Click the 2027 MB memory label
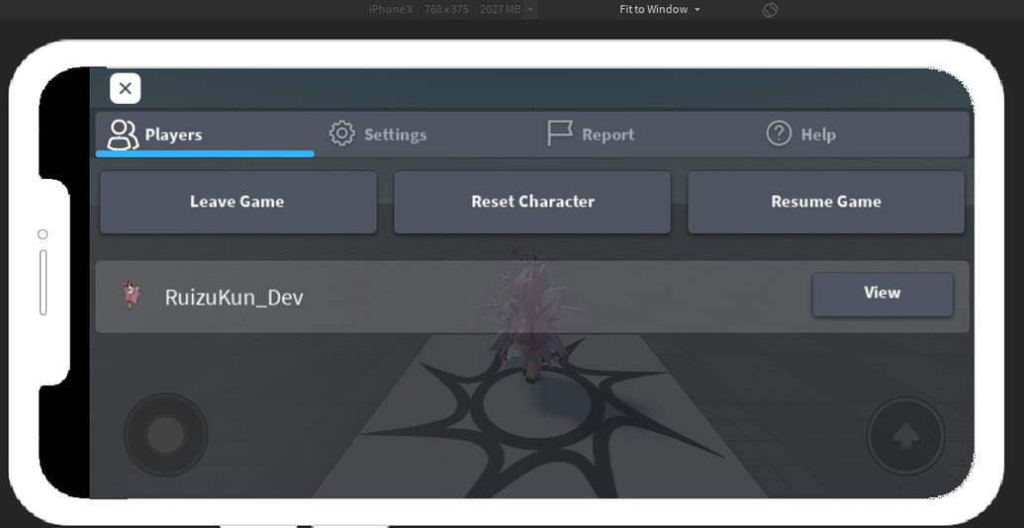This screenshot has height=528, width=1024. (x=501, y=9)
